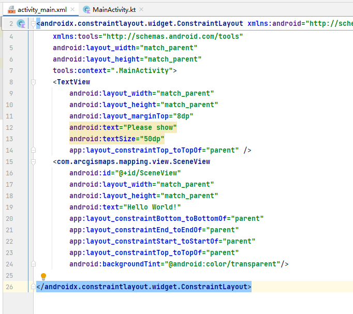The image size is (353, 314).
Task: Click layout_height attribute on line 18
Action: coord(113,196)
